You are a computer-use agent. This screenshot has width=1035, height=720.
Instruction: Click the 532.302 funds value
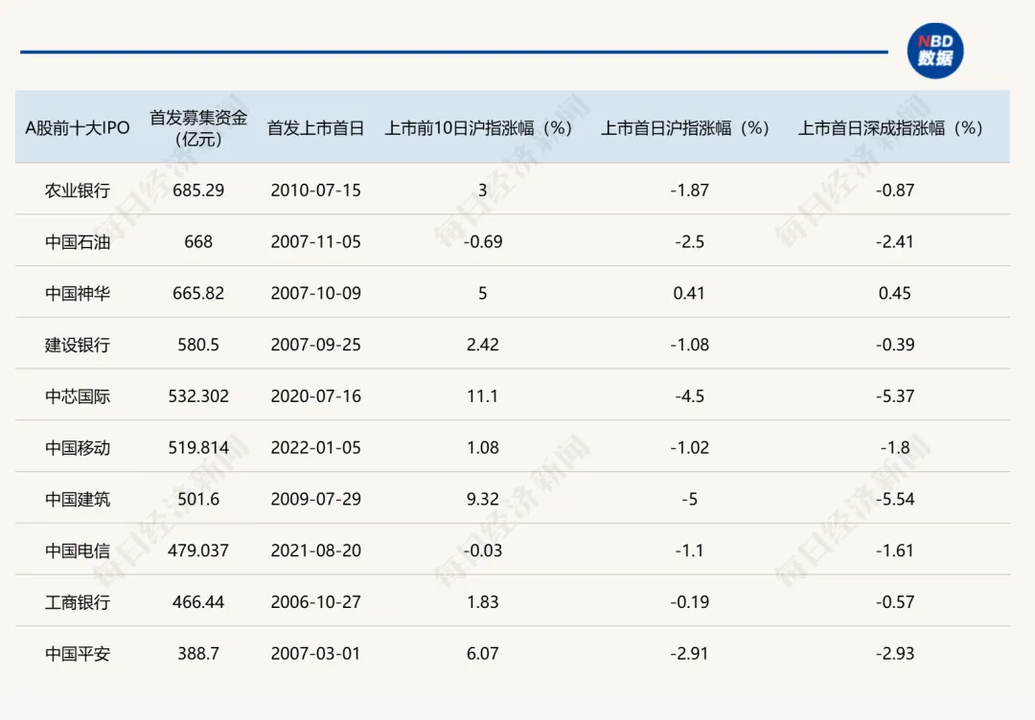198,396
